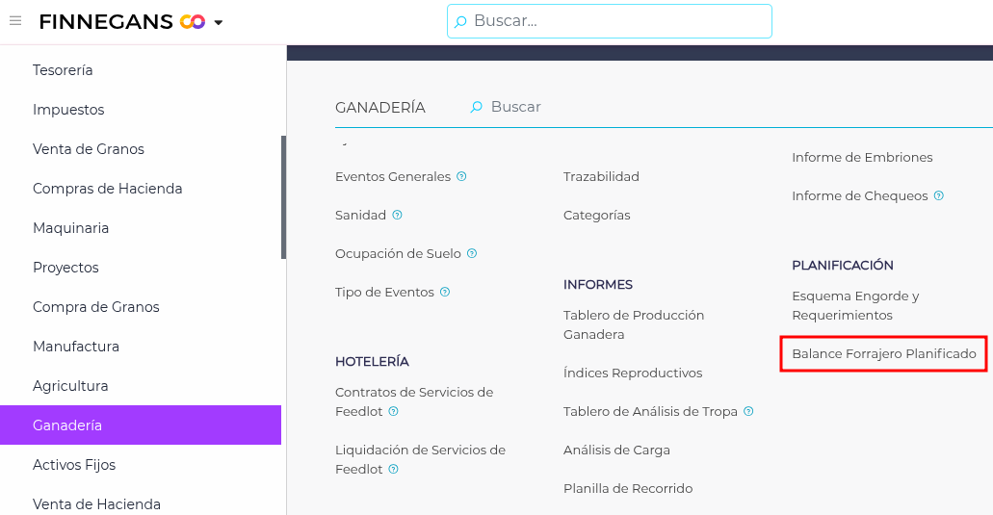Open Balance Forrajero Planificado link
Image resolution: width=993 pixels, height=515 pixels.
pos(883,354)
